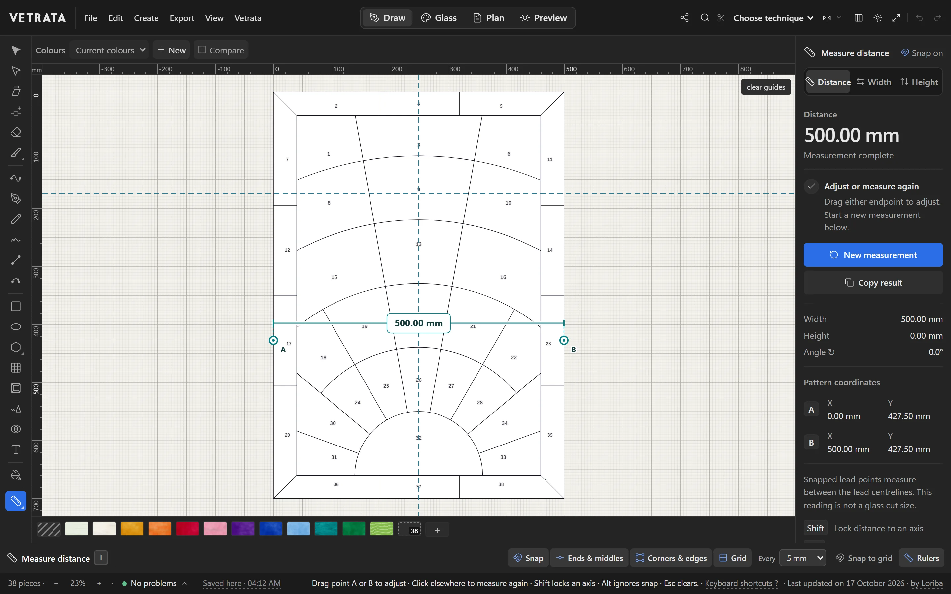
Task: Toggle Snap in the bottom bar
Action: pos(528,558)
